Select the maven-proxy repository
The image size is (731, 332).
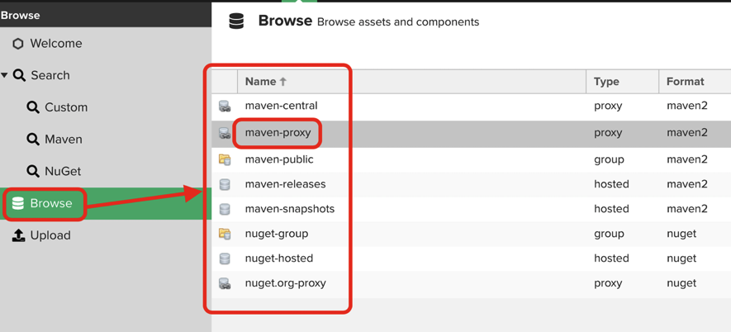(x=278, y=133)
